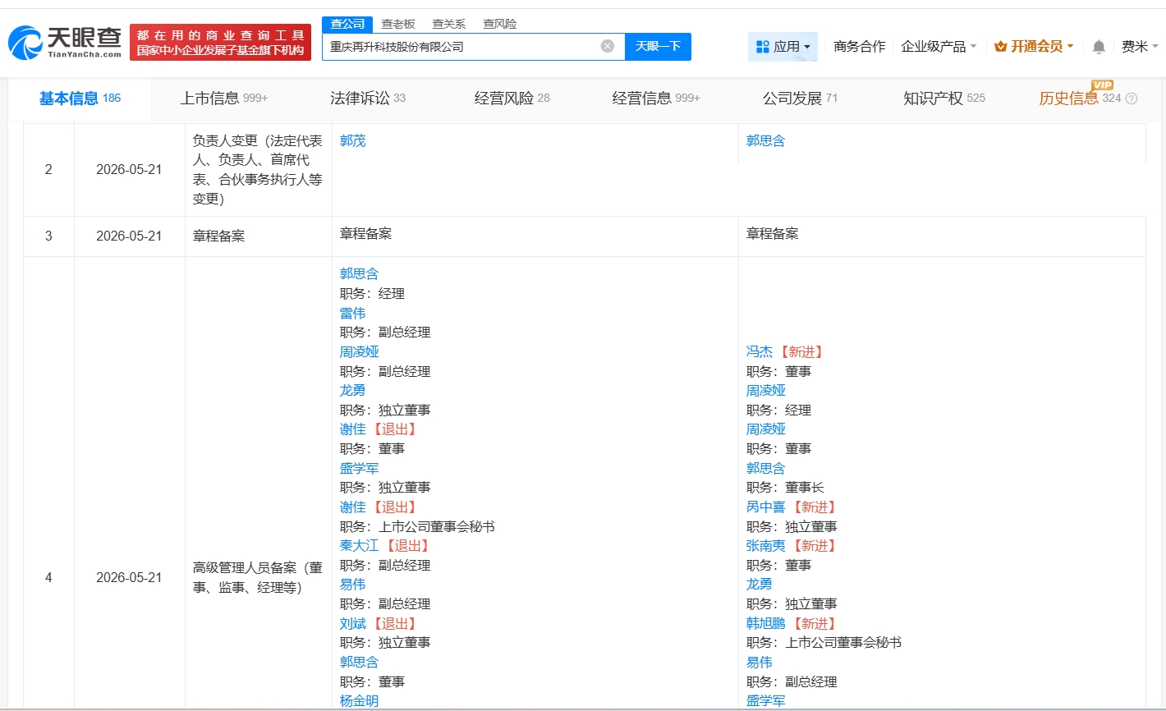Select the 上市信息 tab
1166x711 pixels.
pos(224,99)
